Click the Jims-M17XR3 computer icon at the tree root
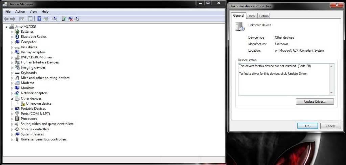This screenshot has width=346, height=165. pyautogui.click(x=12, y=26)
